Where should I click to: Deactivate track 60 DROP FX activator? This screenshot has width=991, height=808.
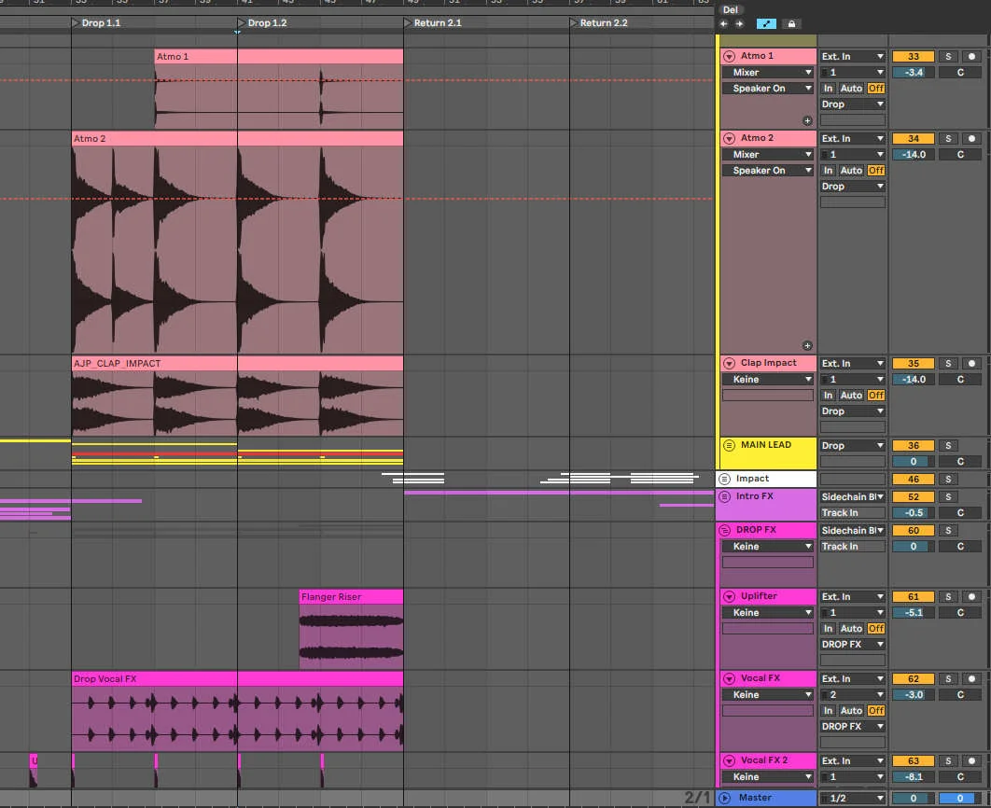(914, 530)
